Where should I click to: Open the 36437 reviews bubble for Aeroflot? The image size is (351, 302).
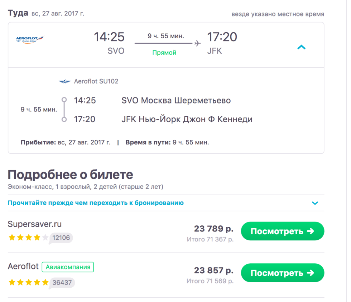coord(62,283)
